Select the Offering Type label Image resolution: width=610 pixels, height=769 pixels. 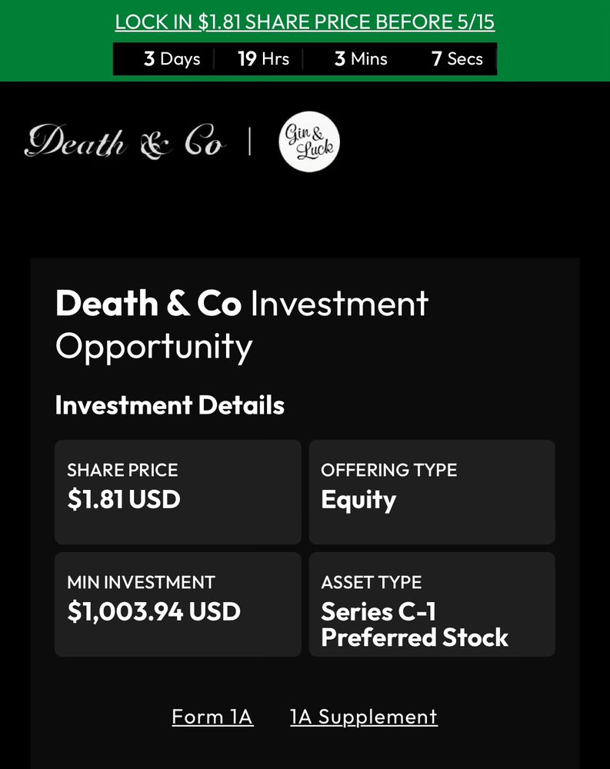[x=388, y=470]
